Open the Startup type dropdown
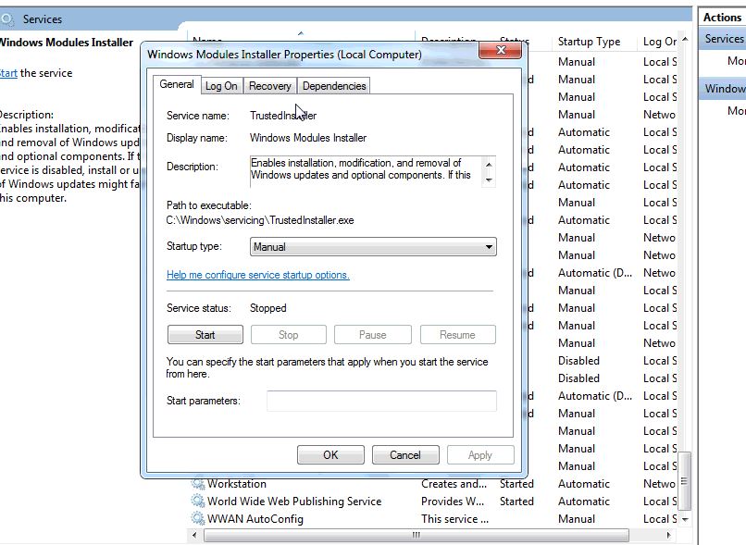 [x=373, y=247]
